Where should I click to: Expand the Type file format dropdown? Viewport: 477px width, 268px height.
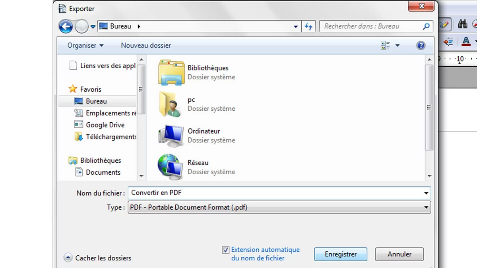(426, 208)
